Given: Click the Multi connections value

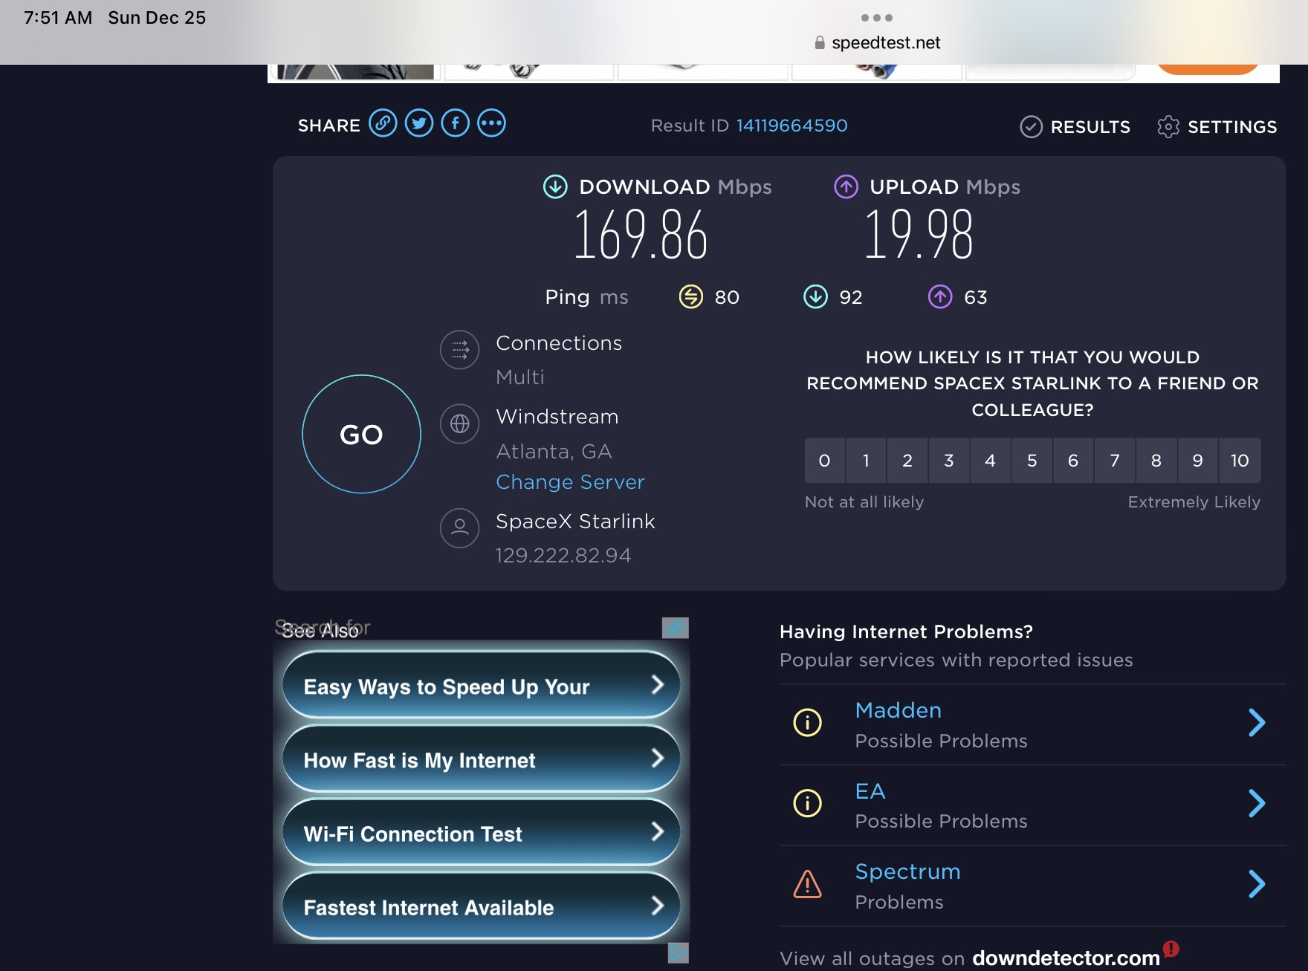Looking at the screenshot, I should (x=520, y=377).
